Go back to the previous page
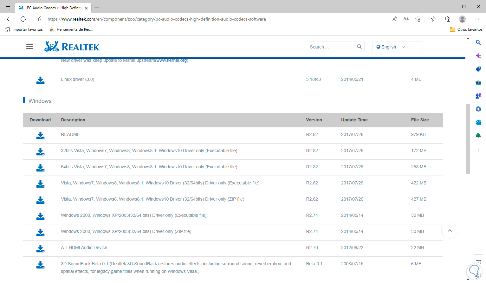Viewport: 486px width, 283px height. (9, 19)
